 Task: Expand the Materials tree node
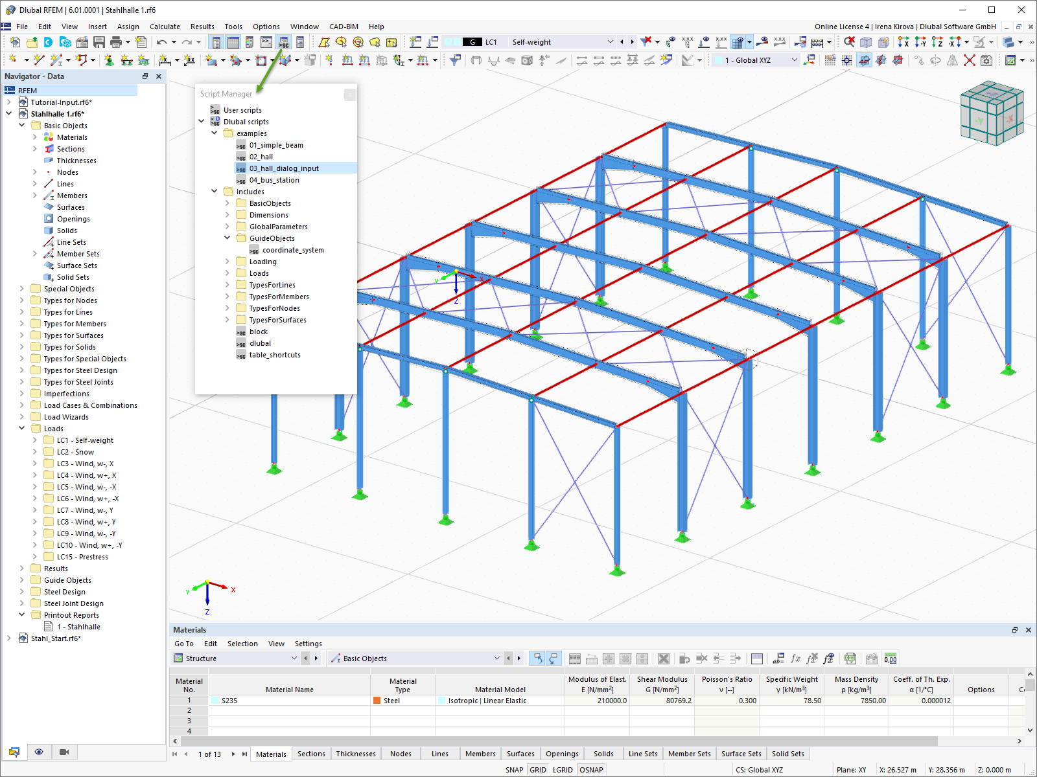tap(35, 137)
